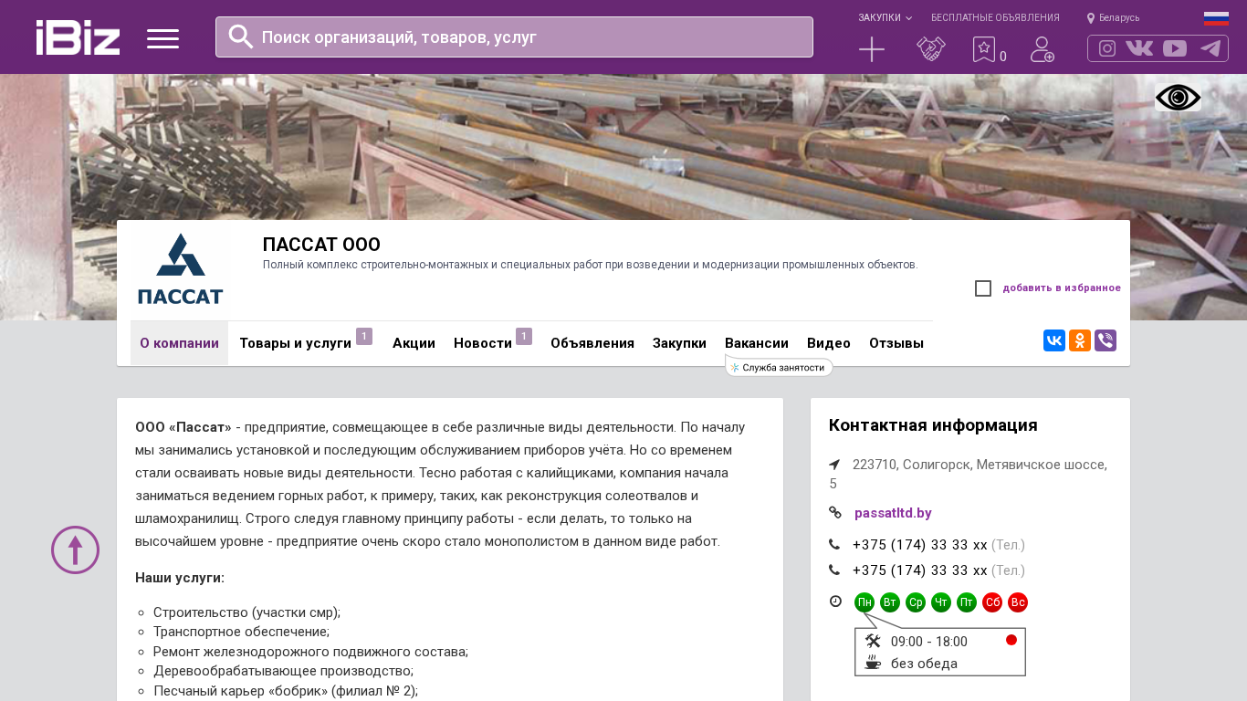Open the iBiz home logo

(x=78, y=37)
